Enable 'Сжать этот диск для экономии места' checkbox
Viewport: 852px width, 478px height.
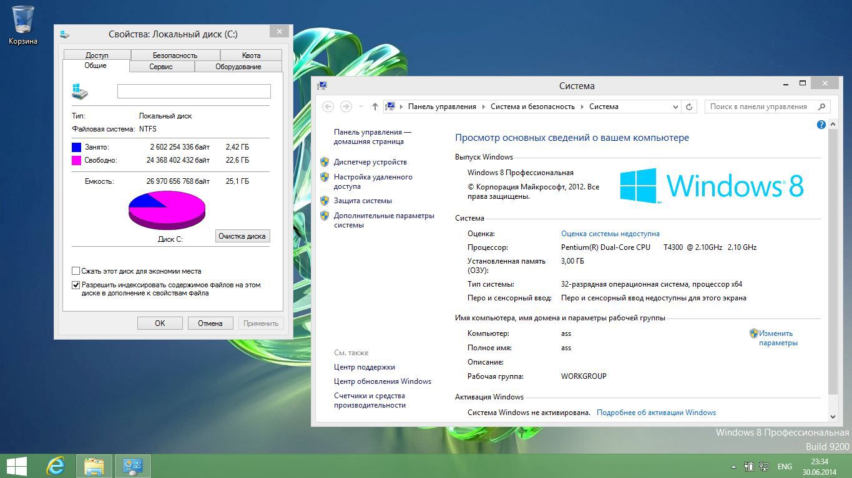coord(76,271)
